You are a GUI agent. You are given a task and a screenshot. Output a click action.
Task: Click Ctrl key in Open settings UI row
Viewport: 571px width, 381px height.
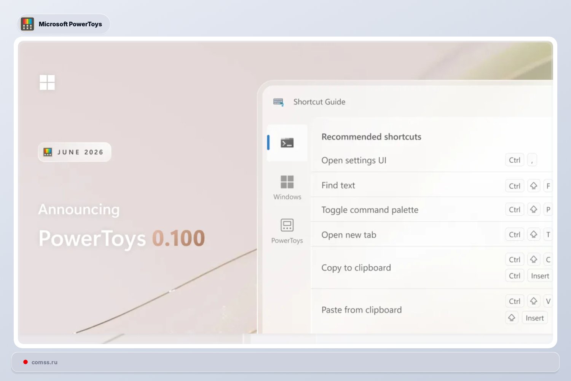pos(515,160)
